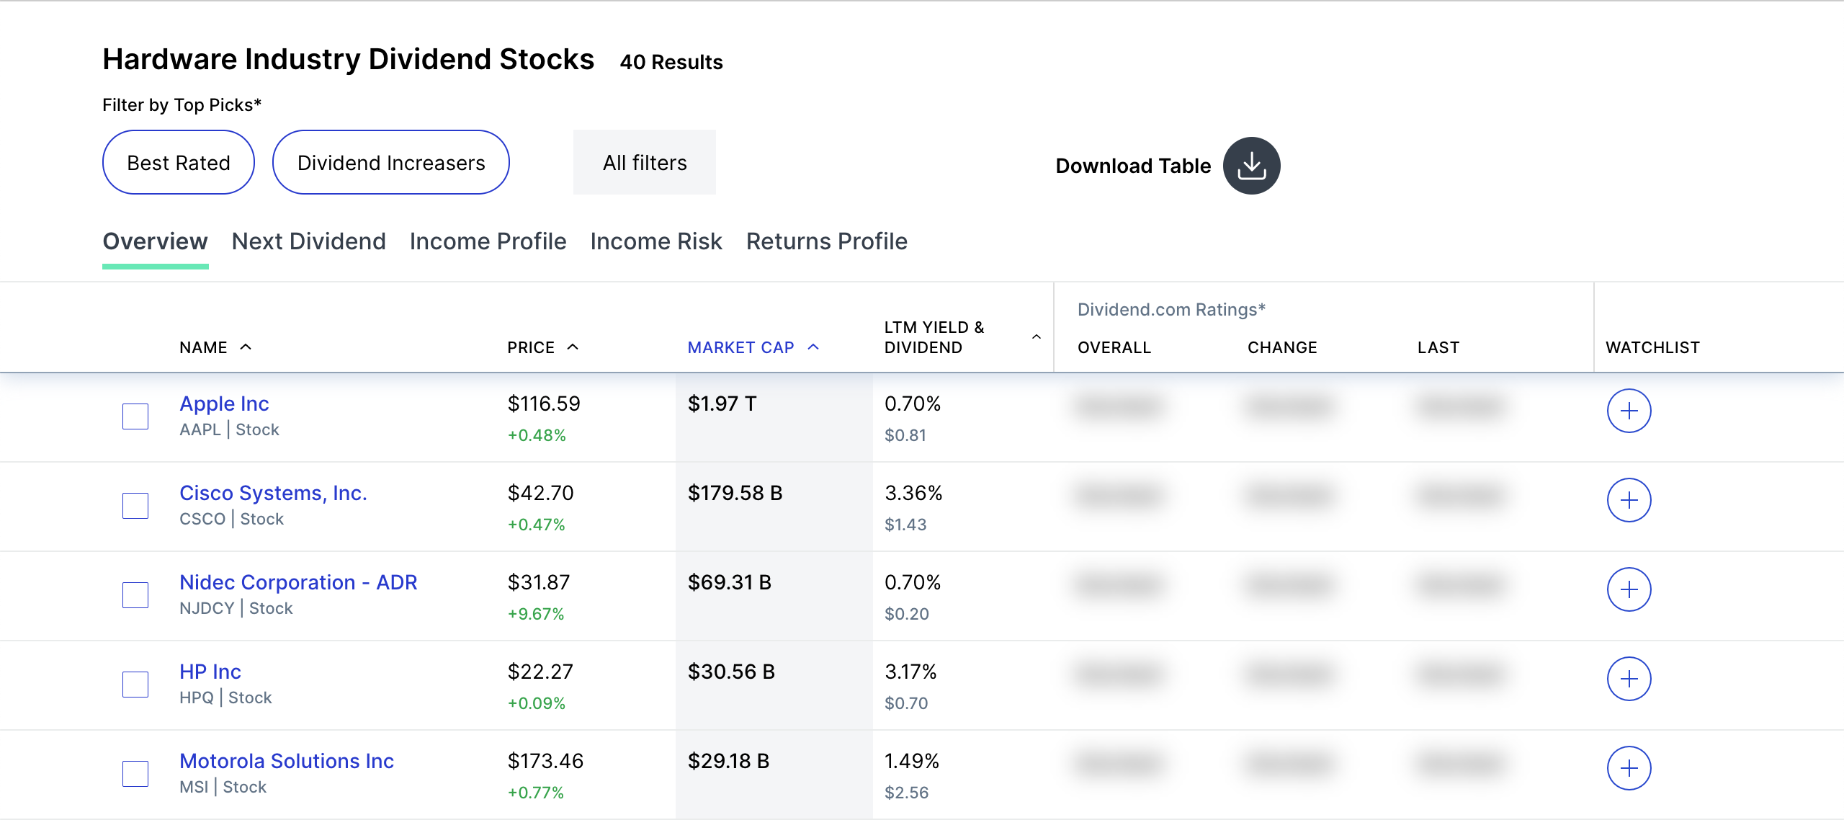
Task: Click the $42.70 price value
Action: pyautogui.click(x=540, y=493)
